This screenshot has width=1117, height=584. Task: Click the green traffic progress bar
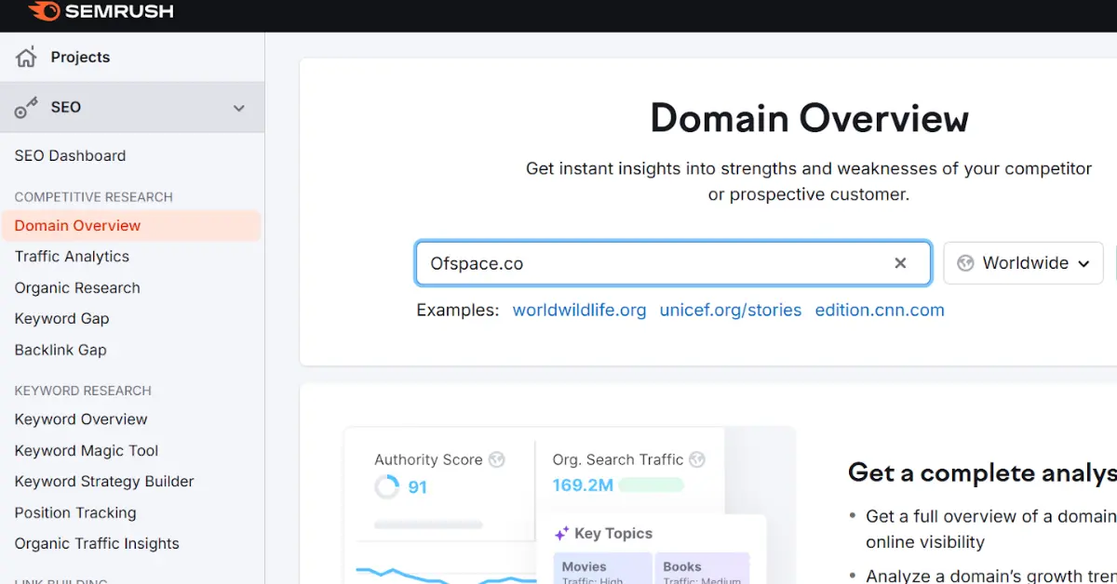pos(651,485)
